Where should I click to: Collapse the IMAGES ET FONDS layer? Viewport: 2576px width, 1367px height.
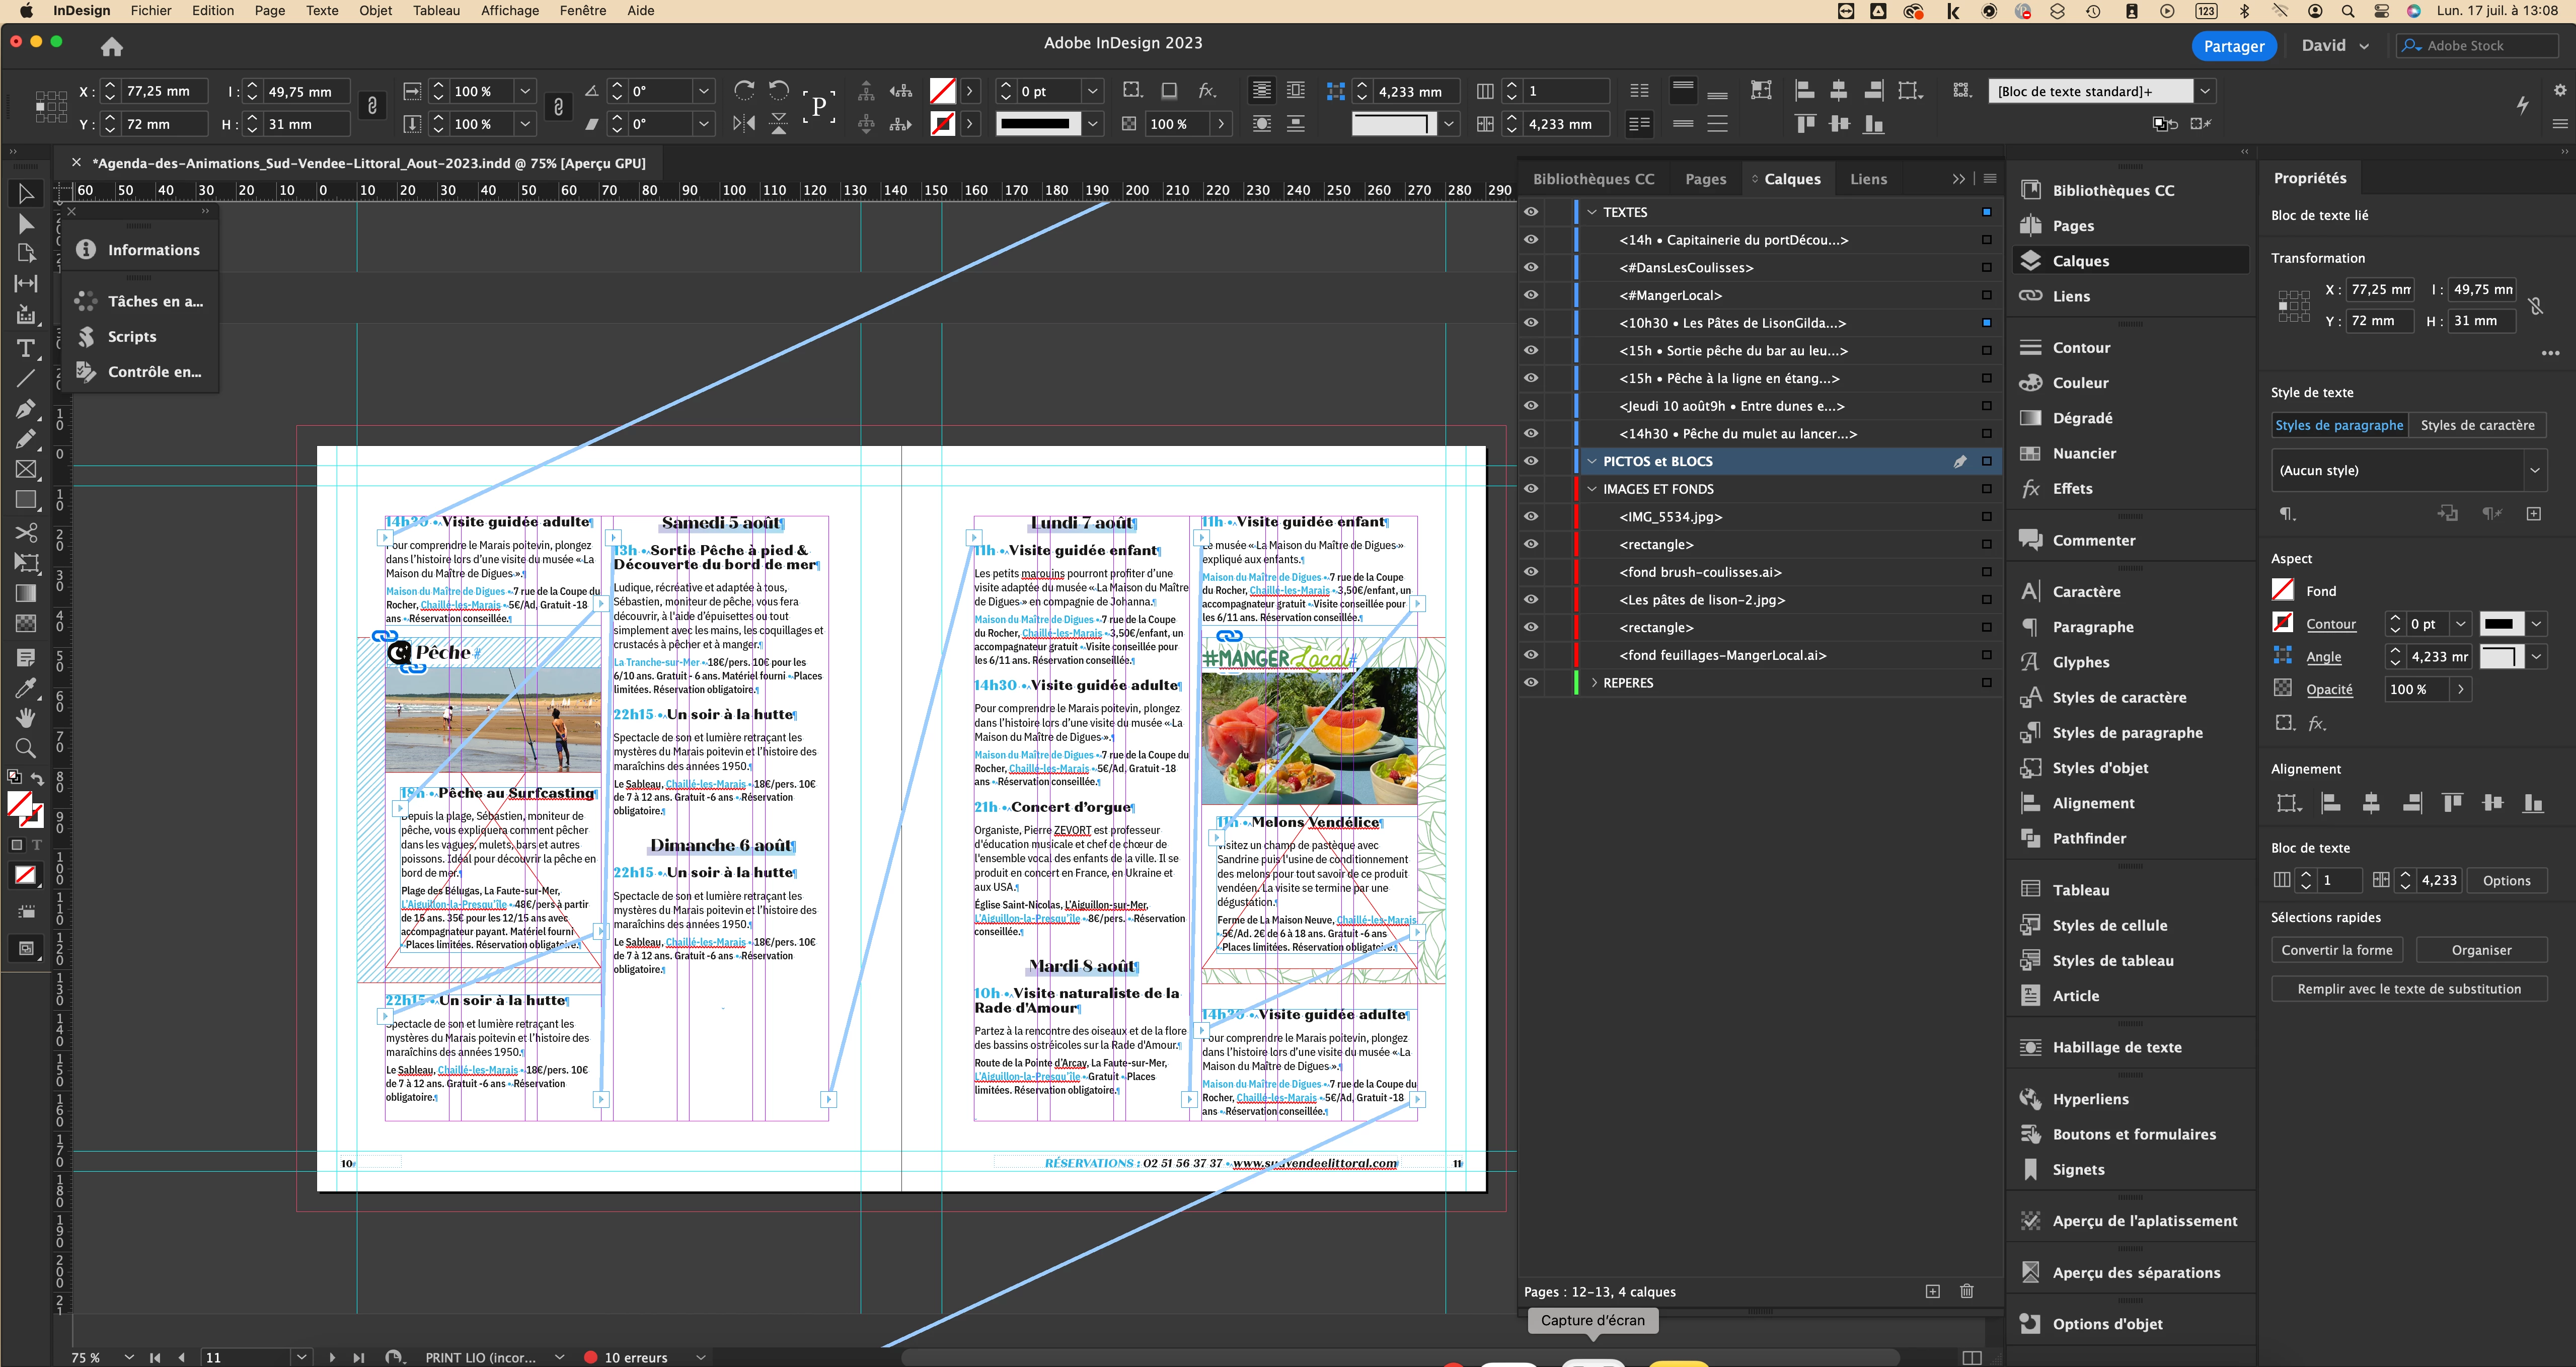[1593, 489]
